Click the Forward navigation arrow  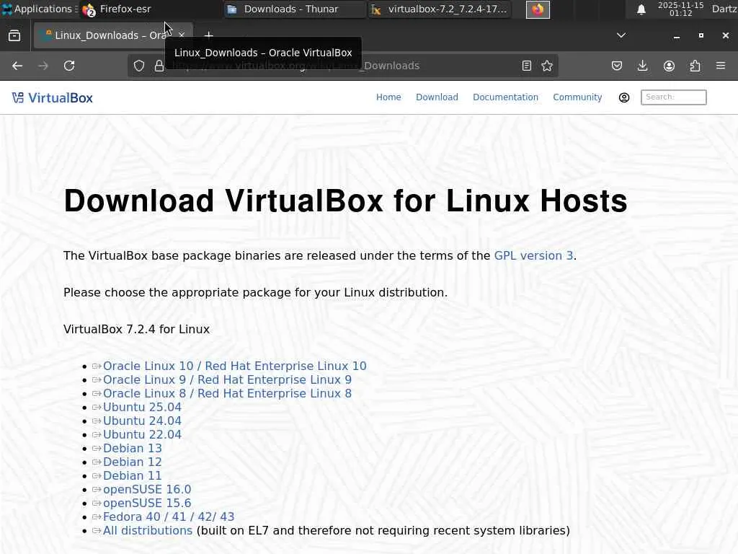(x=43, y=66)
